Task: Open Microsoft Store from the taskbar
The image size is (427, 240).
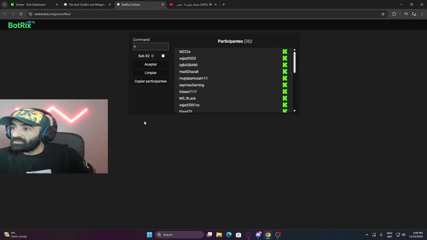Action: [239, 235]
